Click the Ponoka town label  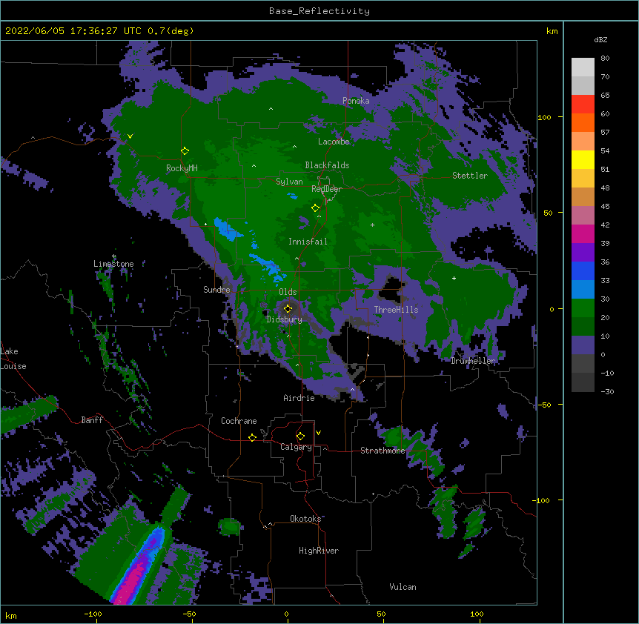click(x=356, y=101)
